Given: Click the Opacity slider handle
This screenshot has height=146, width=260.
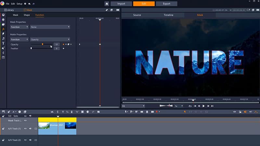Looking at the screenshot, I should [42, 44].
